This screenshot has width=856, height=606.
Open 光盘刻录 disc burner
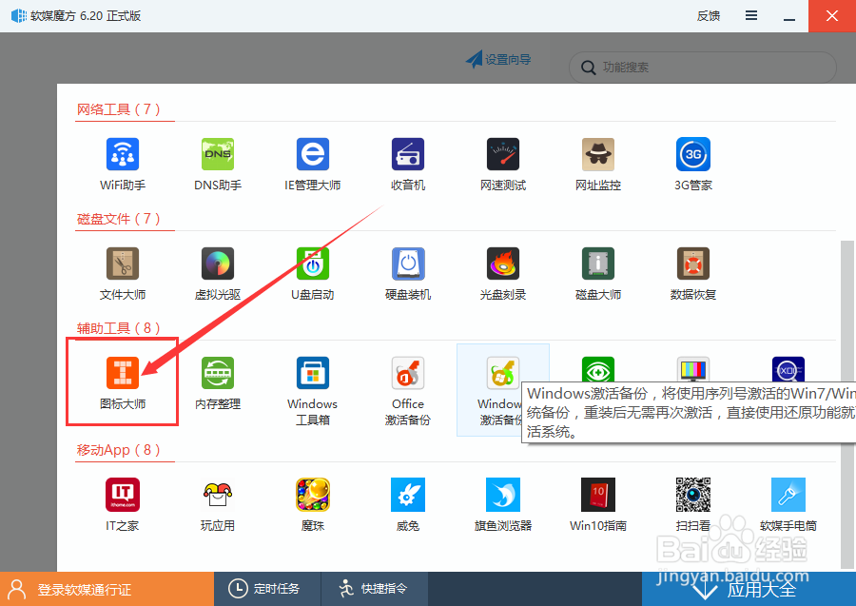tap(503, 274)
